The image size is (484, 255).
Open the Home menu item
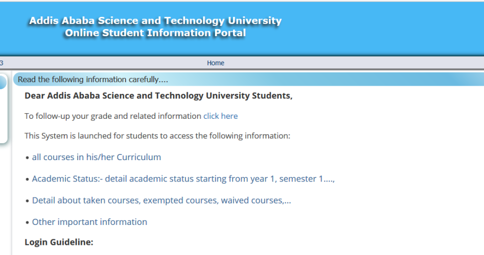(x=215, y=63)
